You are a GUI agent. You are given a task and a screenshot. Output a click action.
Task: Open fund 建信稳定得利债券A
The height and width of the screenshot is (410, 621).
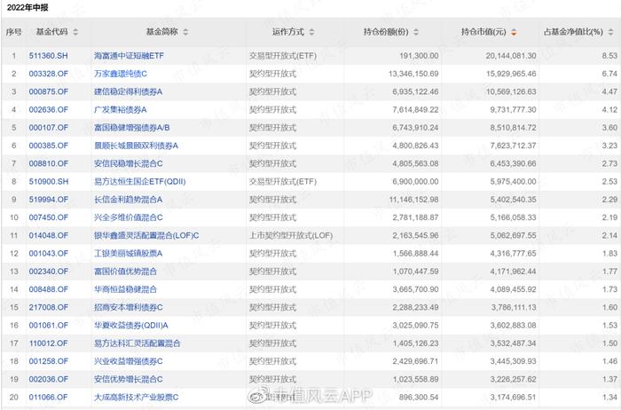129,92
